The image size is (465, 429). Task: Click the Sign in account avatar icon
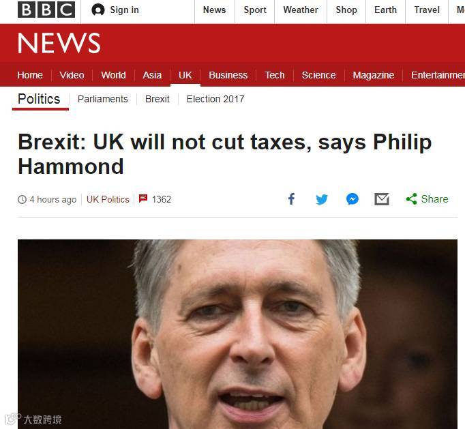(x=98, y=10)
